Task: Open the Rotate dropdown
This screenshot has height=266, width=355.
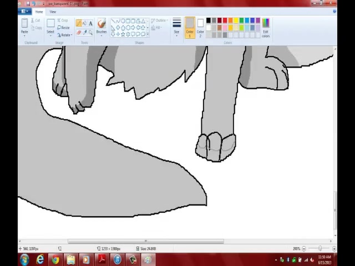Action: (x=65, y=35)
